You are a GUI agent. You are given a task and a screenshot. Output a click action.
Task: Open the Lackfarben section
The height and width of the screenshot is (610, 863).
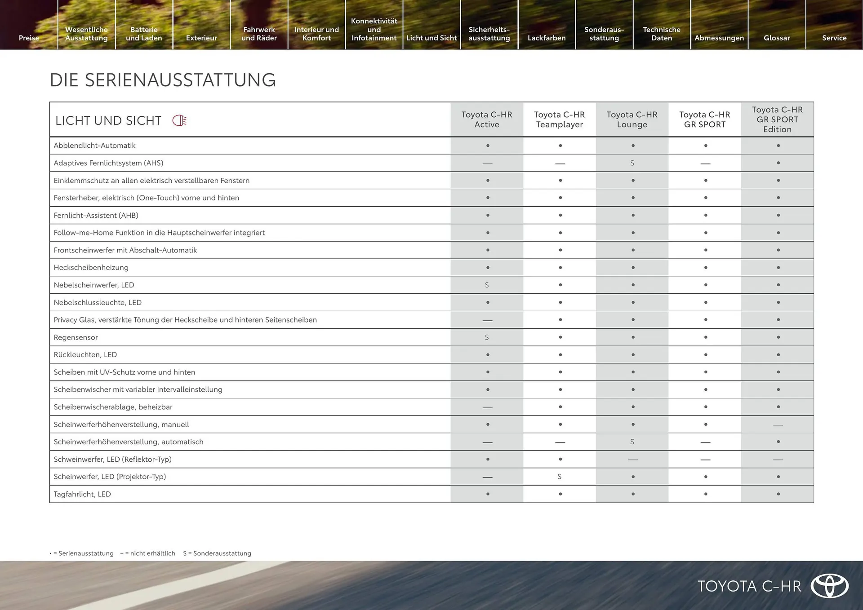coord(547,38)
